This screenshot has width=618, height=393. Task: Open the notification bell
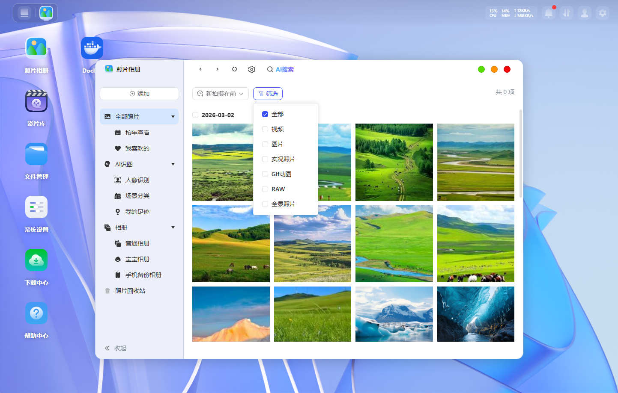[x=549, y=13]
